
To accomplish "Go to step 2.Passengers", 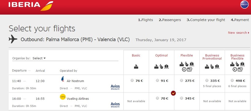I will 170,20.
